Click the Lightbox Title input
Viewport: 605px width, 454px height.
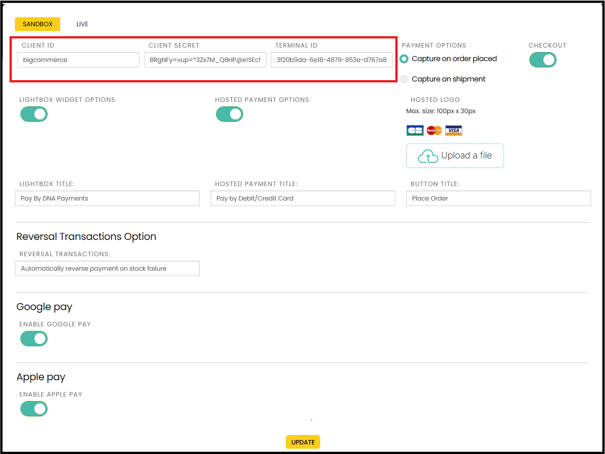[x=107, y=198]
